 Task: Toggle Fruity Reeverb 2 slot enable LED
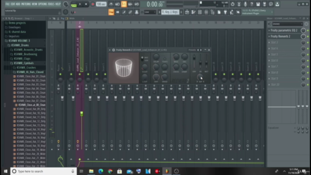[x=308, y=36]
